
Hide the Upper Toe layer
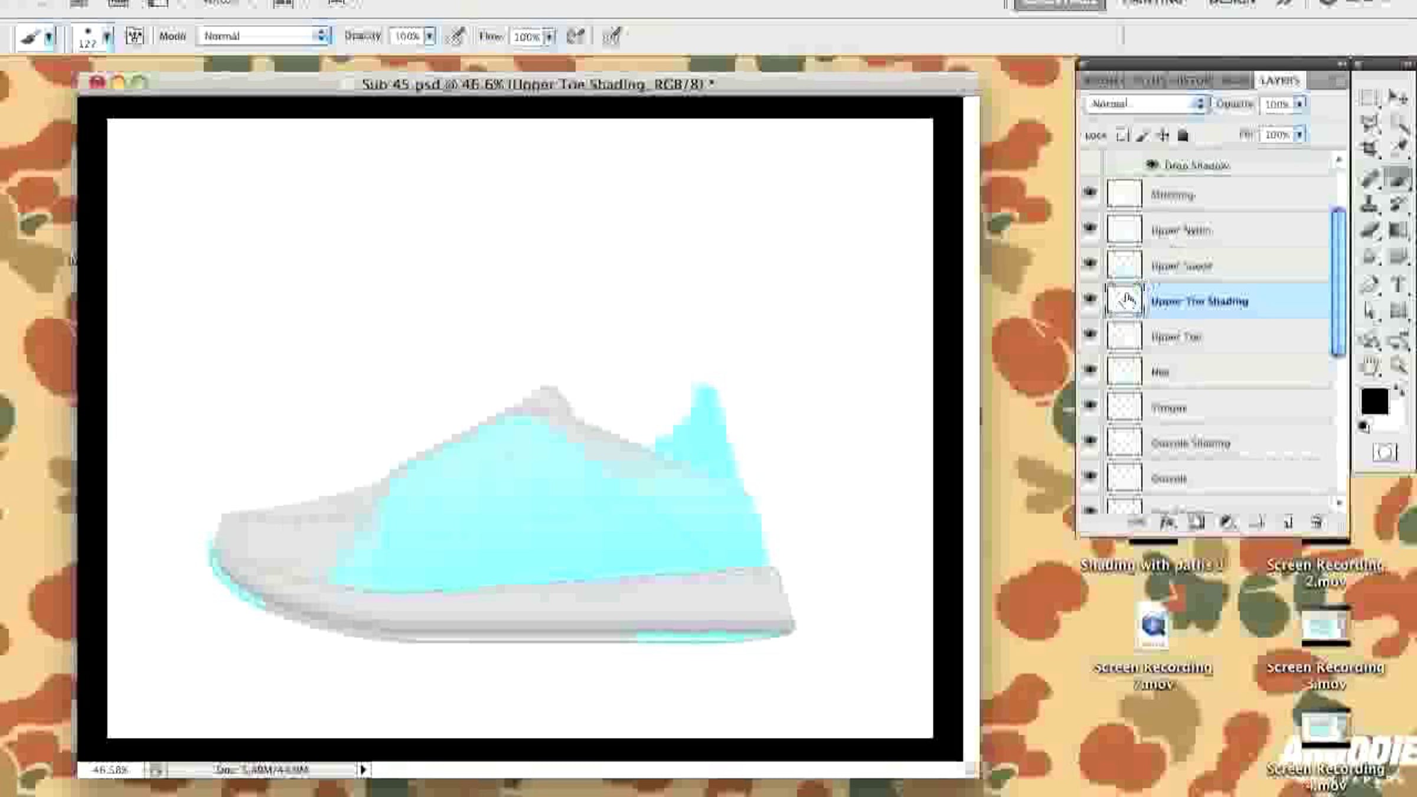(1090, 335)
